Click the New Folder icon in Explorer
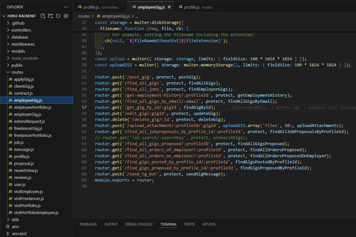Image resolution: width=356 pixels, height=237 pixels. pos(51,16)
